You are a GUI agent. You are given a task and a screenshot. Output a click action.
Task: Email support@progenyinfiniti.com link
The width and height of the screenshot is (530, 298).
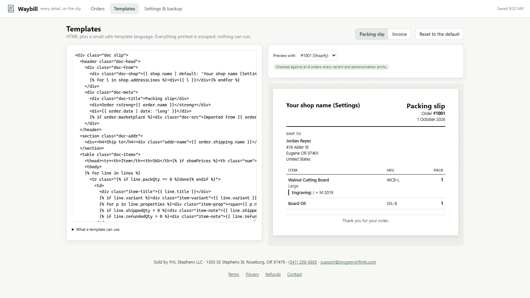point(348,262)
